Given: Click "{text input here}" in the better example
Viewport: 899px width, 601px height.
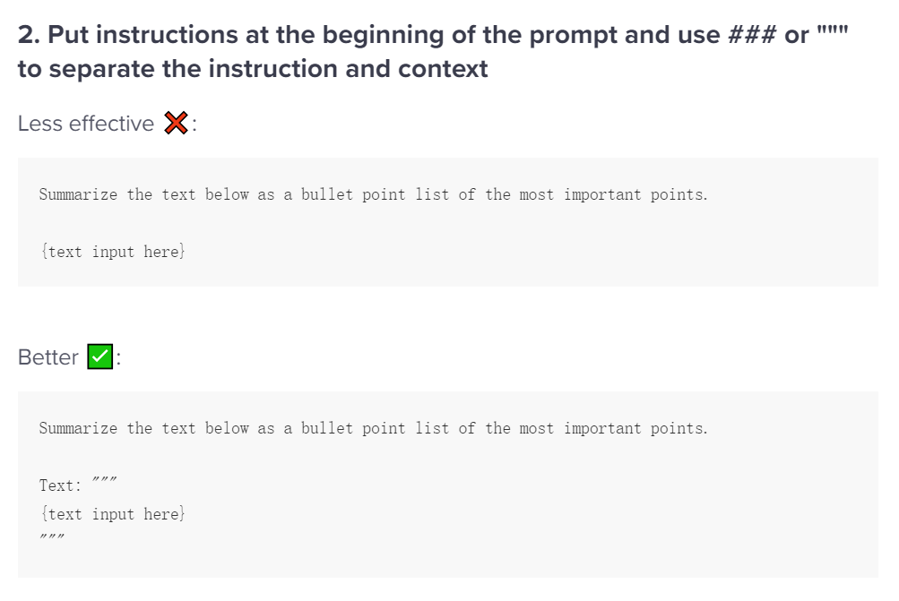Looking at the screenshot, I should [x=112, y=514].
